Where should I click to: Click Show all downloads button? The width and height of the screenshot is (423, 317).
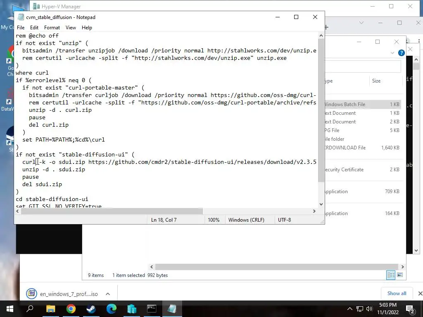[x=397, y=293]
